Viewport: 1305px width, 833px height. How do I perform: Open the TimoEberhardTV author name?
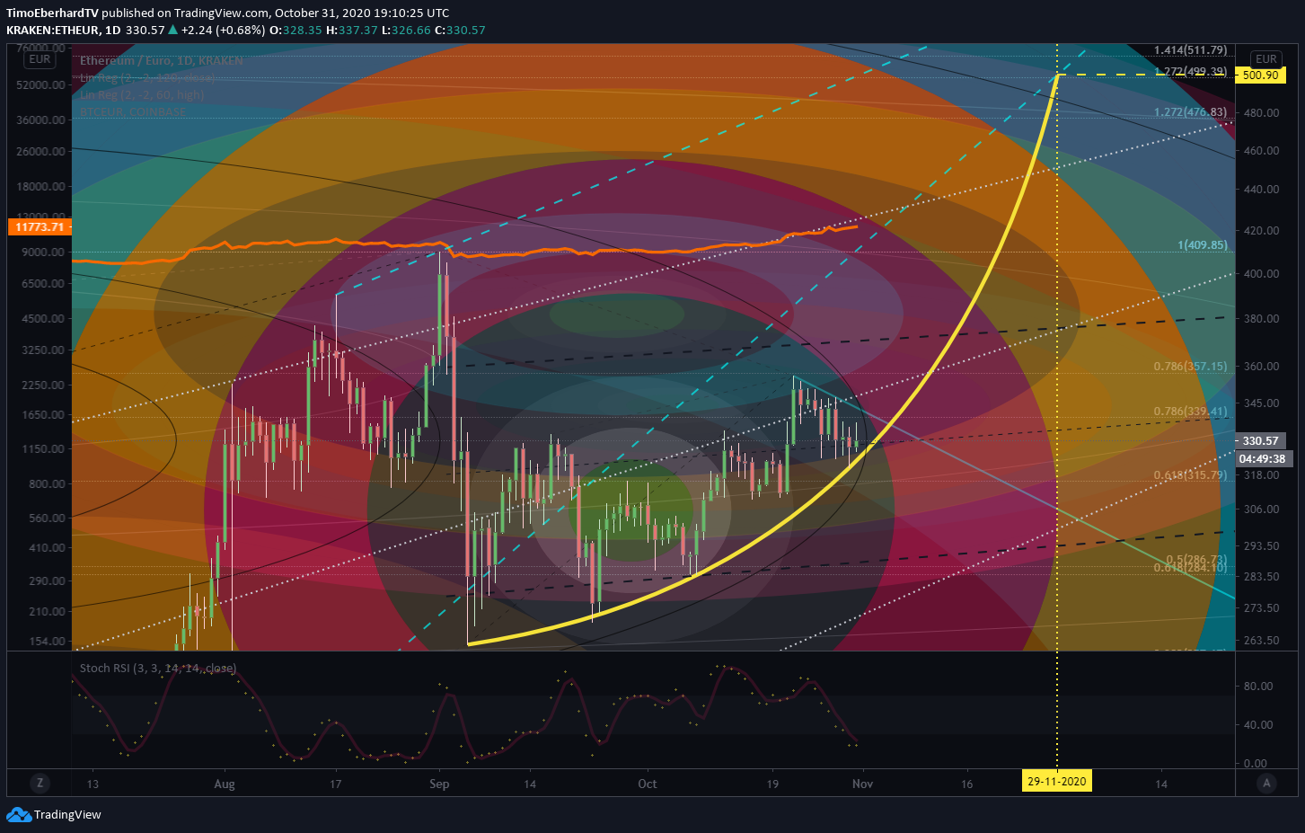52,13
